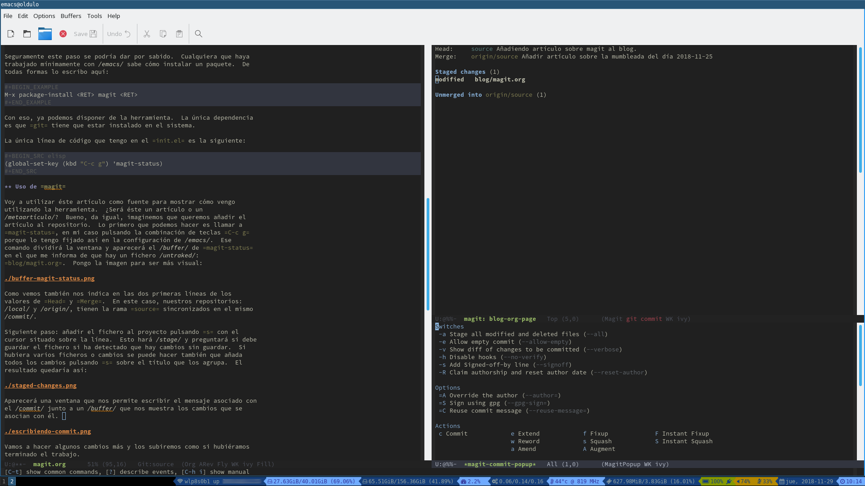Toggle the -s Add Signed-off-by line switch
Screen dimensions: 865x486
[x=505, y=365]
